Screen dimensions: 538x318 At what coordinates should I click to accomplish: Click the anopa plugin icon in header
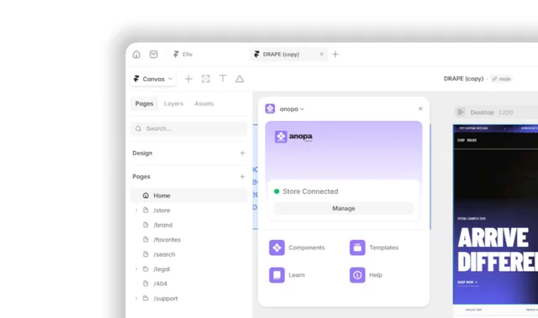270,109
